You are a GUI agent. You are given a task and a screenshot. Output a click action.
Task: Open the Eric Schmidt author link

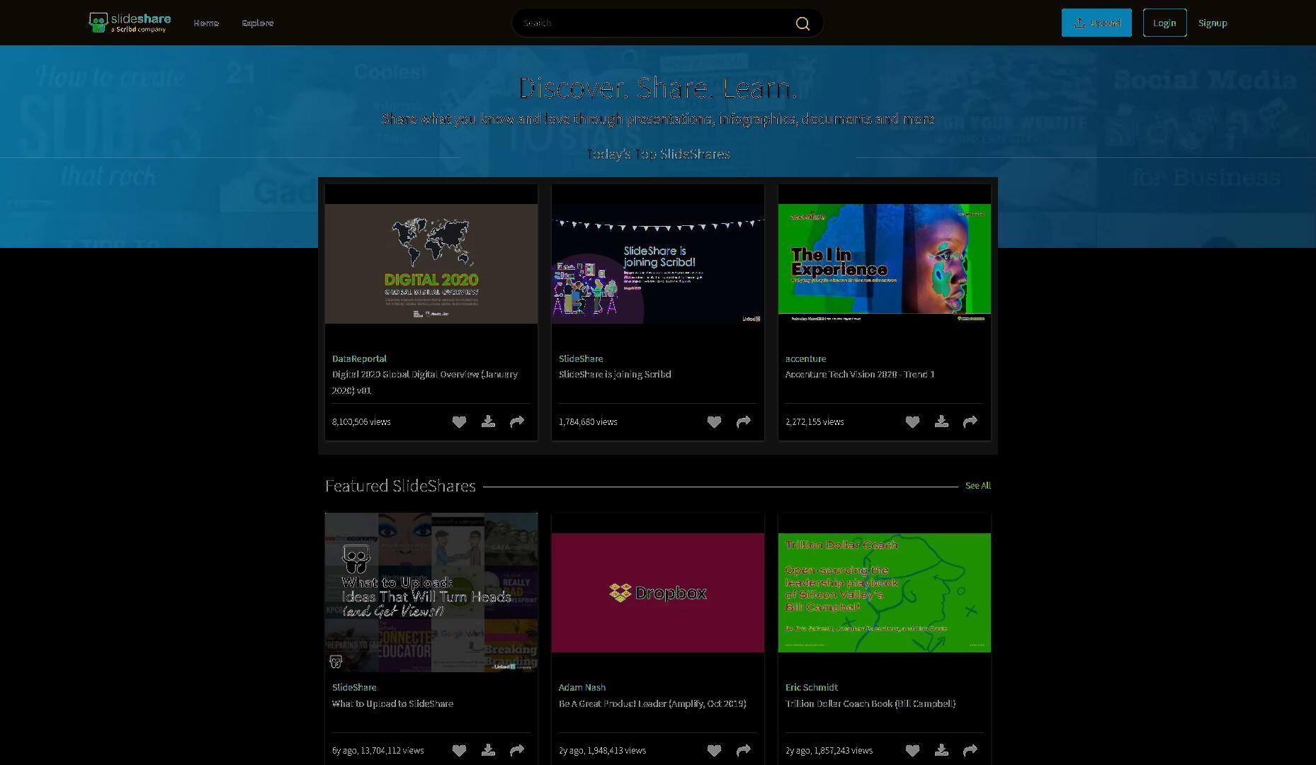point(812,687)
